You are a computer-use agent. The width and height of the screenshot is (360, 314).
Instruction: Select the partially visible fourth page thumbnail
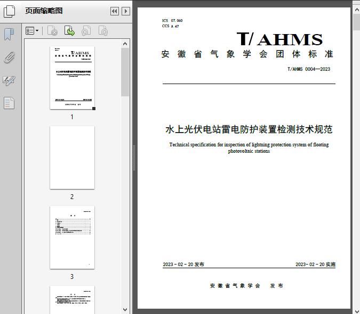click(72, 300)
